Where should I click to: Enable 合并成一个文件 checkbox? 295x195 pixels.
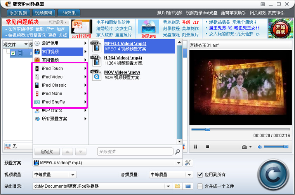[200, 186]
